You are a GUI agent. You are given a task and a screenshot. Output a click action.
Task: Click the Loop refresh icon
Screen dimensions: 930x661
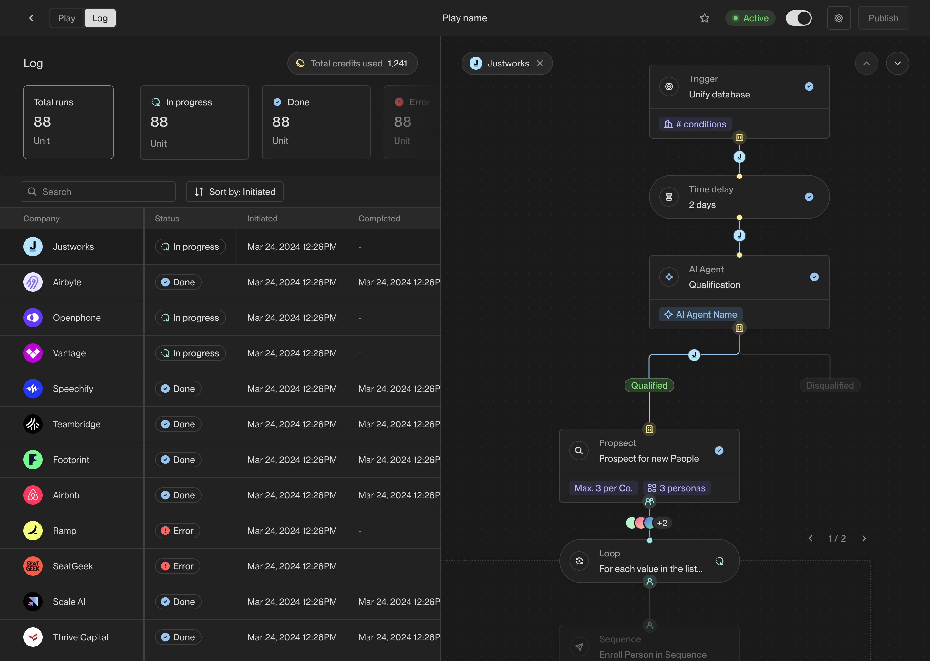(579, 561)
